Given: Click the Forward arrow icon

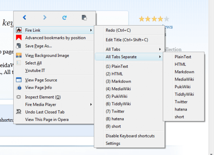Looking at the screenshot, I should pyautogui.click(x=45, y=18).
